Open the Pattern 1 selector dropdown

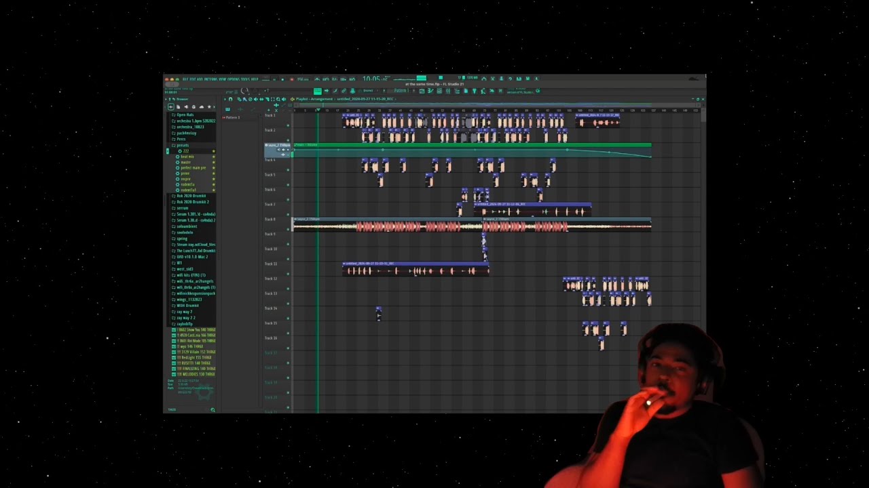tap(401, 91)
